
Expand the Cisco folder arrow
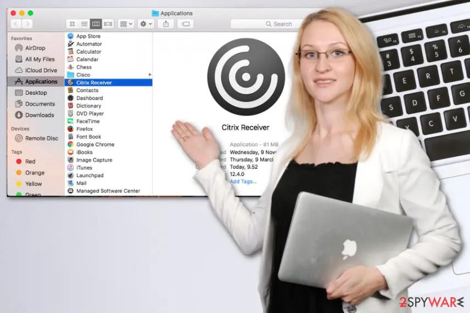150,75
